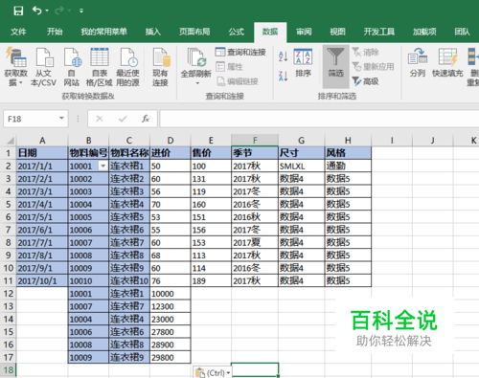This screenshot has width=479, height=378.
Task: Click cell with value 131
Action: 211,179
